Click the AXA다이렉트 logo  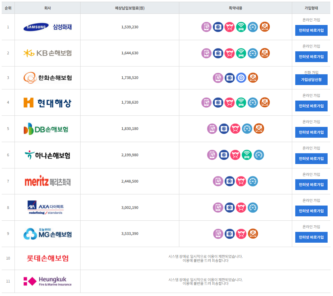(x=46, y=208)
